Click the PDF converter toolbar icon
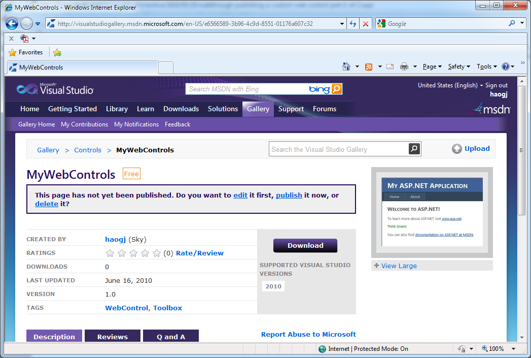This screenshot has width=531, height=358. [24, 38]
